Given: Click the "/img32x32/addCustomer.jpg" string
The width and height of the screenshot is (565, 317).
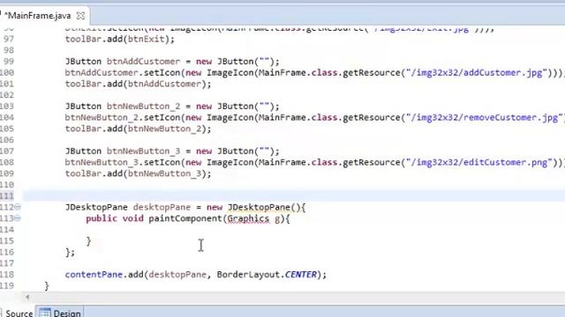Looking at the screenshot, I should tap(478, 72).
